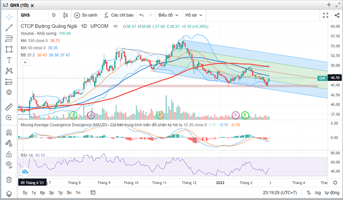Select the 5n time range
Screen dimensions: 343x200
(x=69, y=192)
